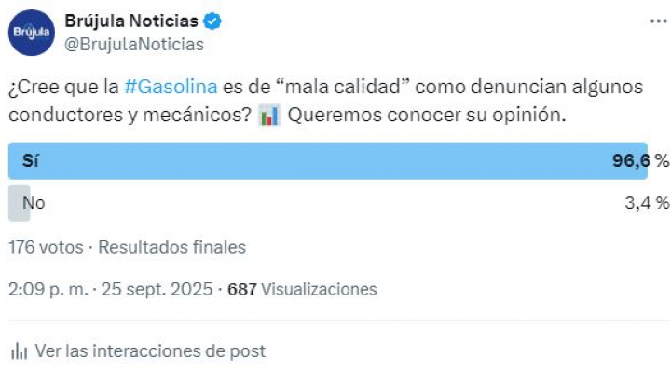Viewport: 671px width, 371px height.
Task: Open the #Gasolina hashtag link
Action: (x=171, y=87)
